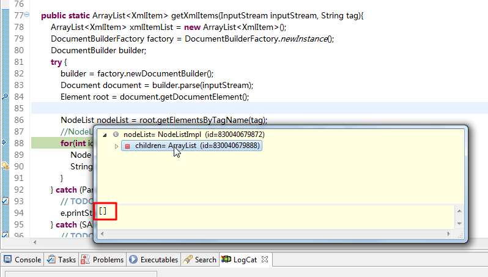Image resolution: width=488 pixels, height=277 pixels.
Task: Open the Tasks tab
Action: (62, 259)
